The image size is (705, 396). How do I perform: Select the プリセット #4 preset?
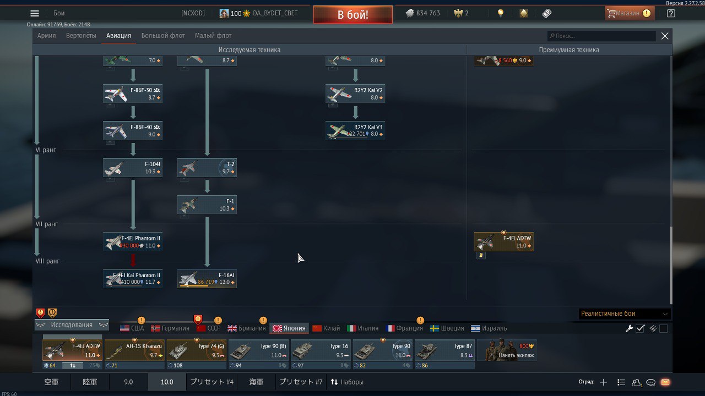[x=211, y=382]
